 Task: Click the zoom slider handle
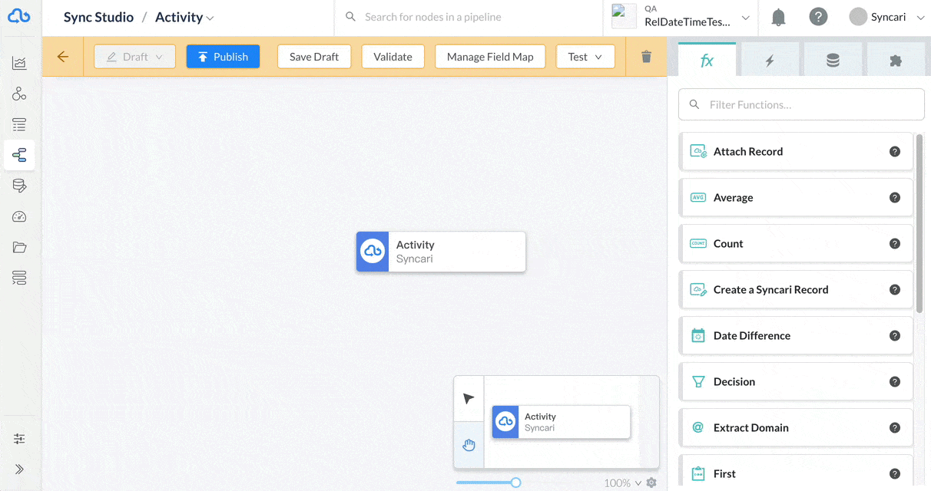pos(516,483)
